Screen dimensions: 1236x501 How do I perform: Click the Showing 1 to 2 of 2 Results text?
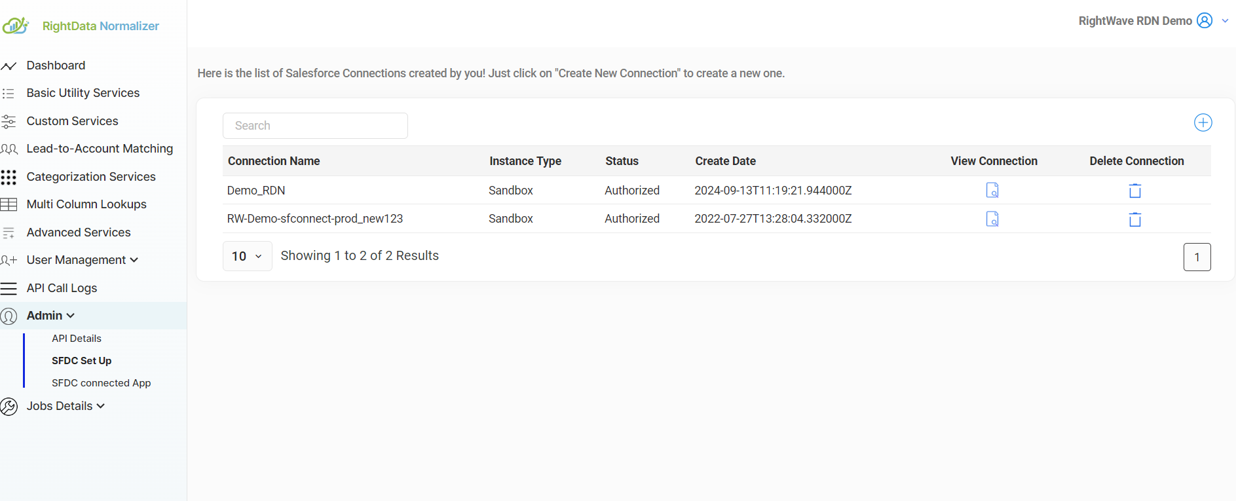(360, 256)
